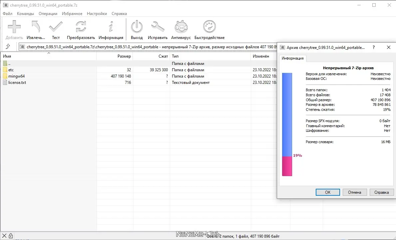Click the mingw64 folder icon

5,76
